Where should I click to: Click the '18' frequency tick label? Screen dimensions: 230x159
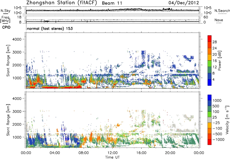coord(19,17)
